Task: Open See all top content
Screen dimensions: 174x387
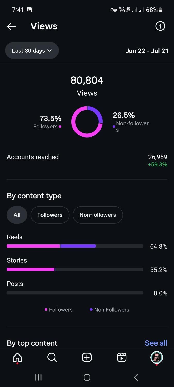Action: coord(156,343)
